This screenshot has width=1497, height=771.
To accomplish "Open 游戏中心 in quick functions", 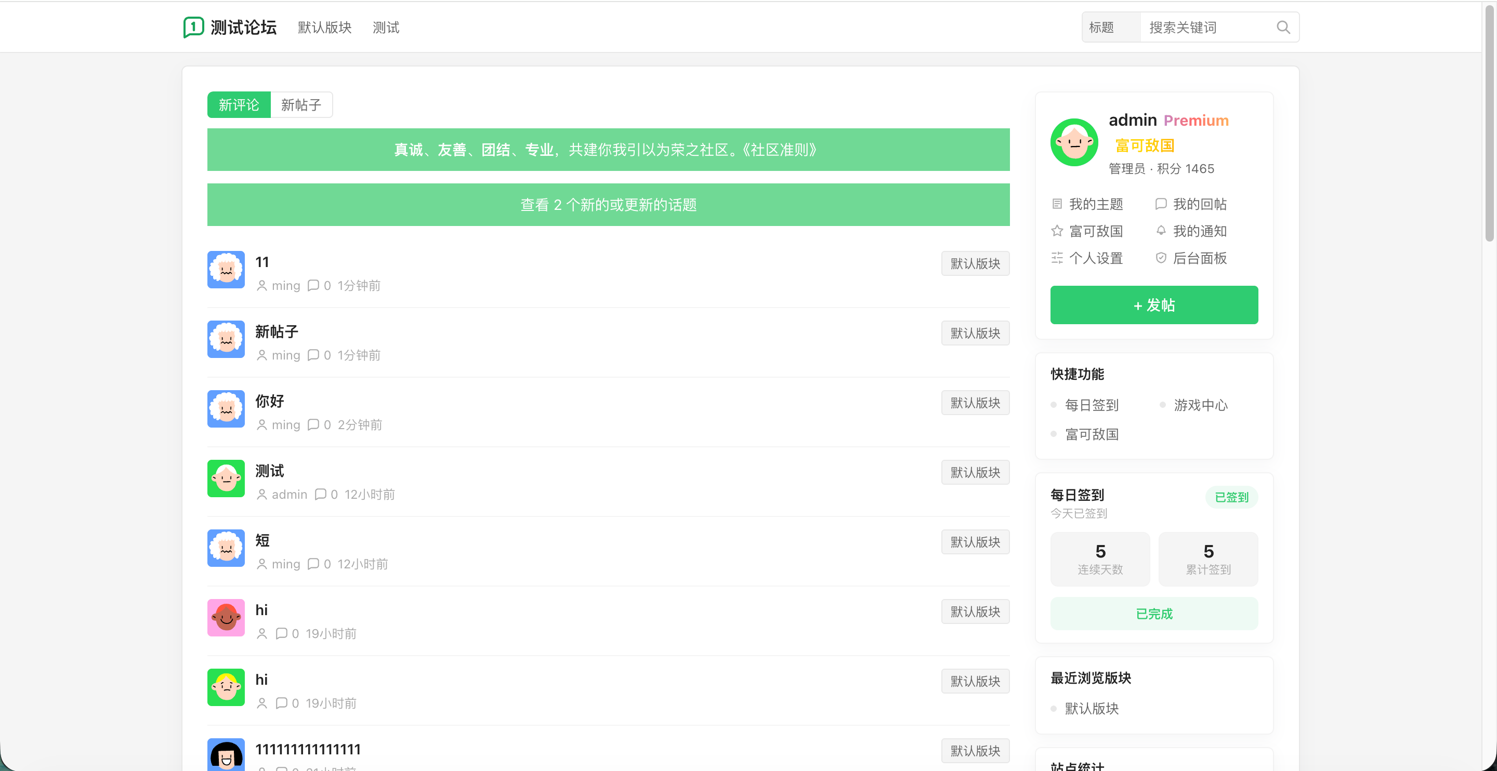I will pos(1201,405).
